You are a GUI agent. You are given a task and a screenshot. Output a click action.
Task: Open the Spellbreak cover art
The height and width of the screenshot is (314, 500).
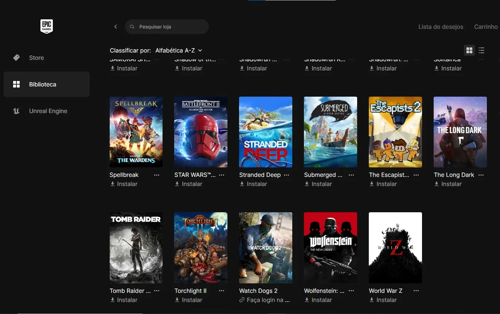(x=136, y=132)
